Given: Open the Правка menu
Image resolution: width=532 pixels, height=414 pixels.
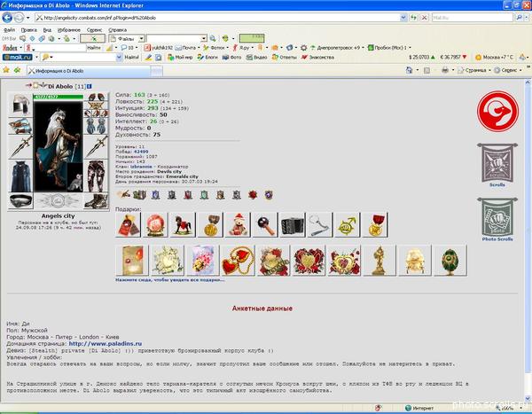Looking at the screenshot, I should 29,30.
